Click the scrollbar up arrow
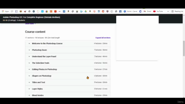Image resolution: width=185 pixels, height=104 pixels. click(x=184, y=15)
